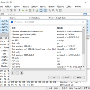The width and height of the screenshot is (90, 90).
Task: Cancel the display filter dialog
Action: pos(66,77)
